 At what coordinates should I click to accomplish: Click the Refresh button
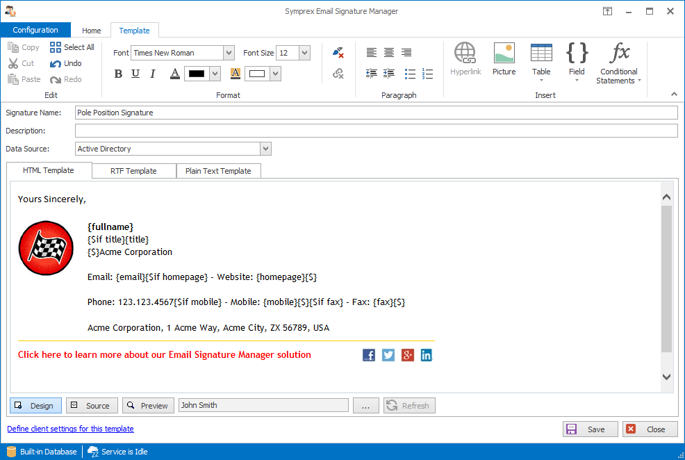pyautogui.click(x=409, y=405)
